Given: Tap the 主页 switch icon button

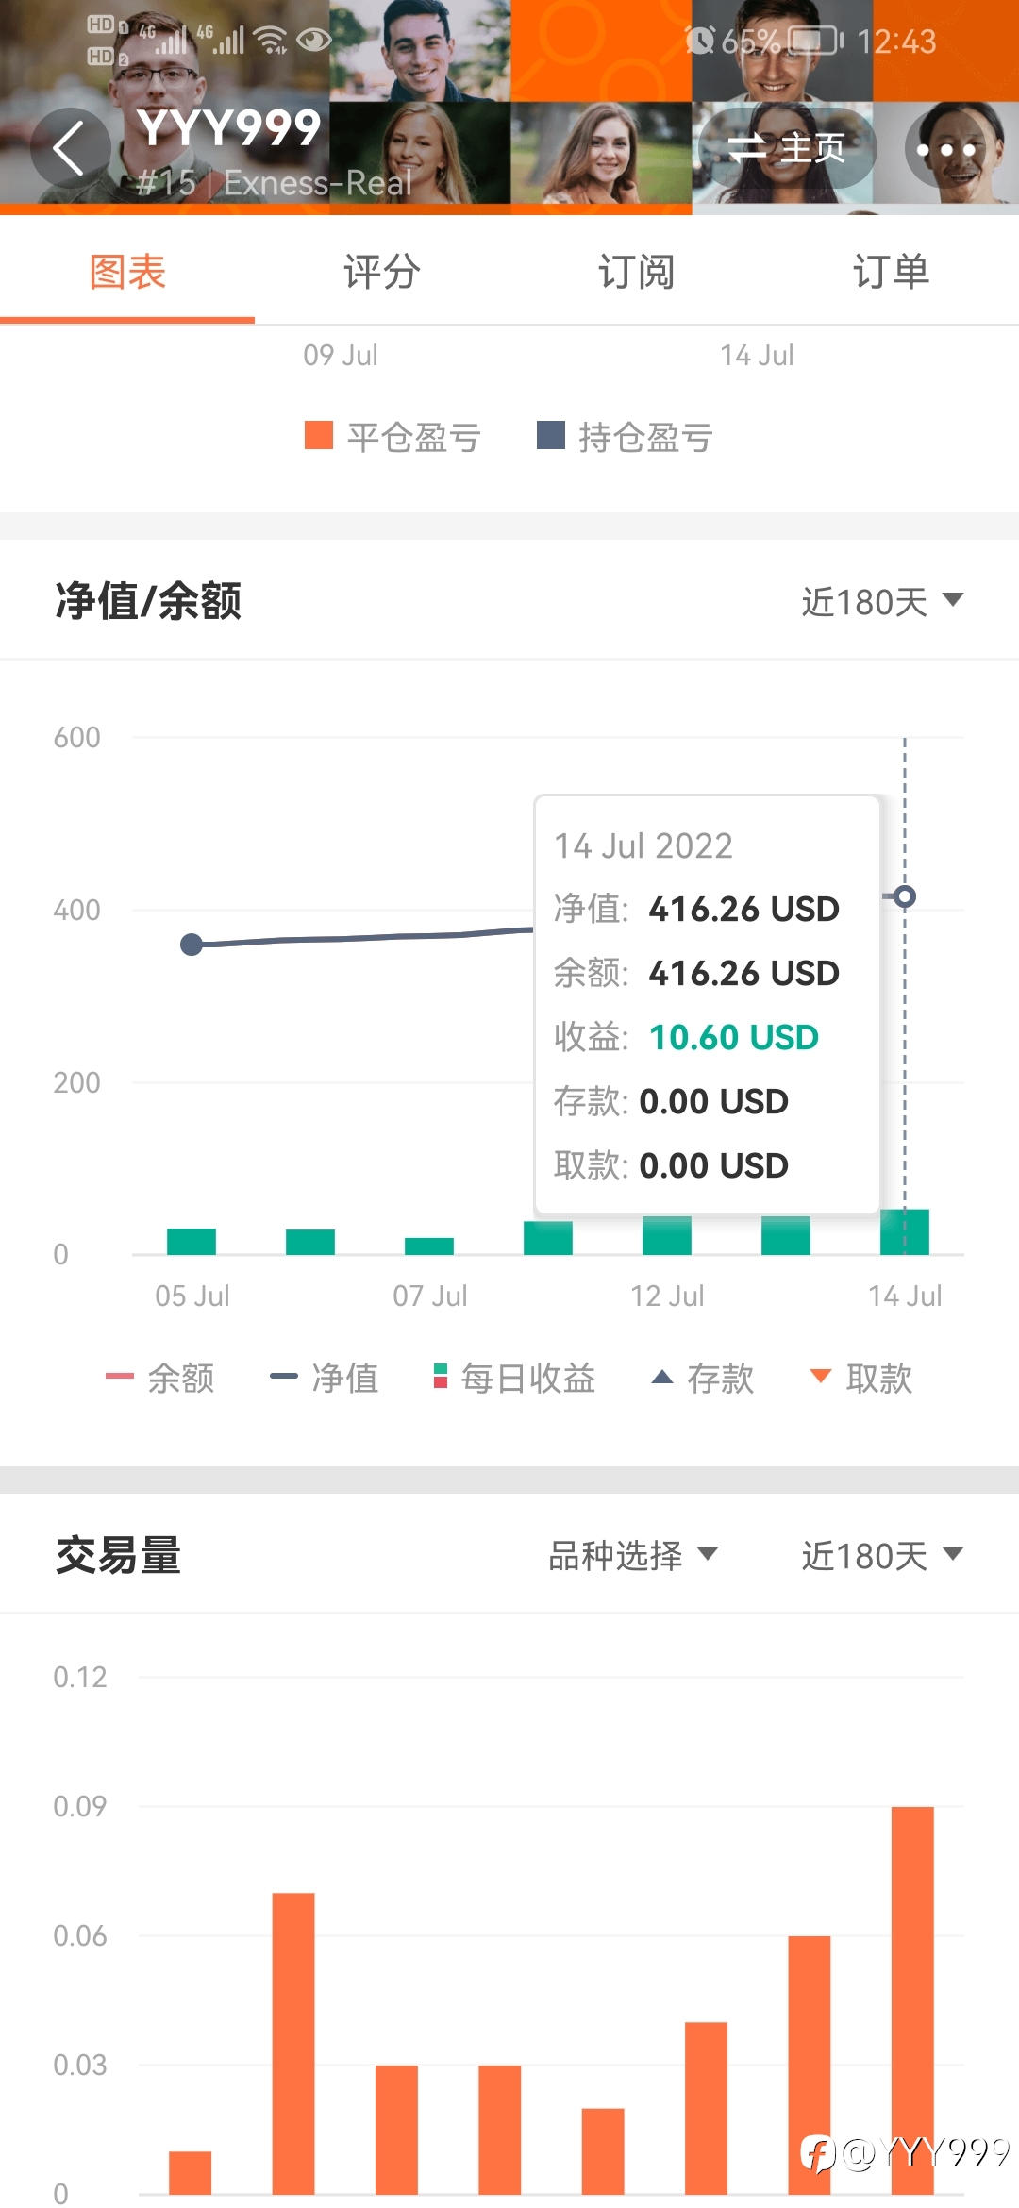Looking at the screenshot, I should [x=787, y=148].
